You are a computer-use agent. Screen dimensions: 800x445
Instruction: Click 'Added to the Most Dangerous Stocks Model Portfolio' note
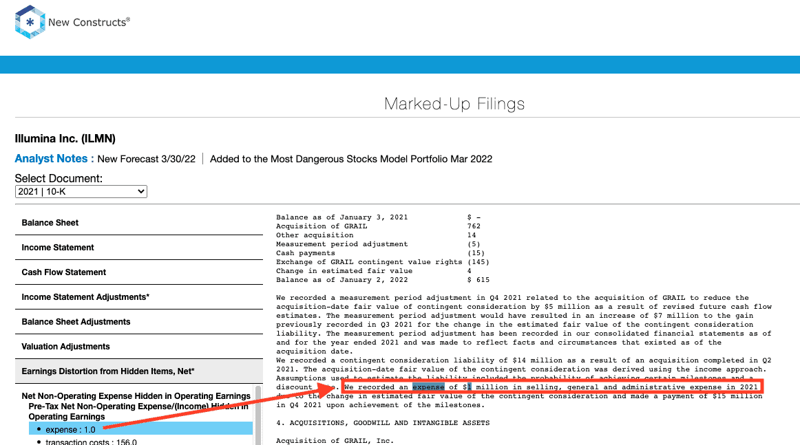pos(351,159)
